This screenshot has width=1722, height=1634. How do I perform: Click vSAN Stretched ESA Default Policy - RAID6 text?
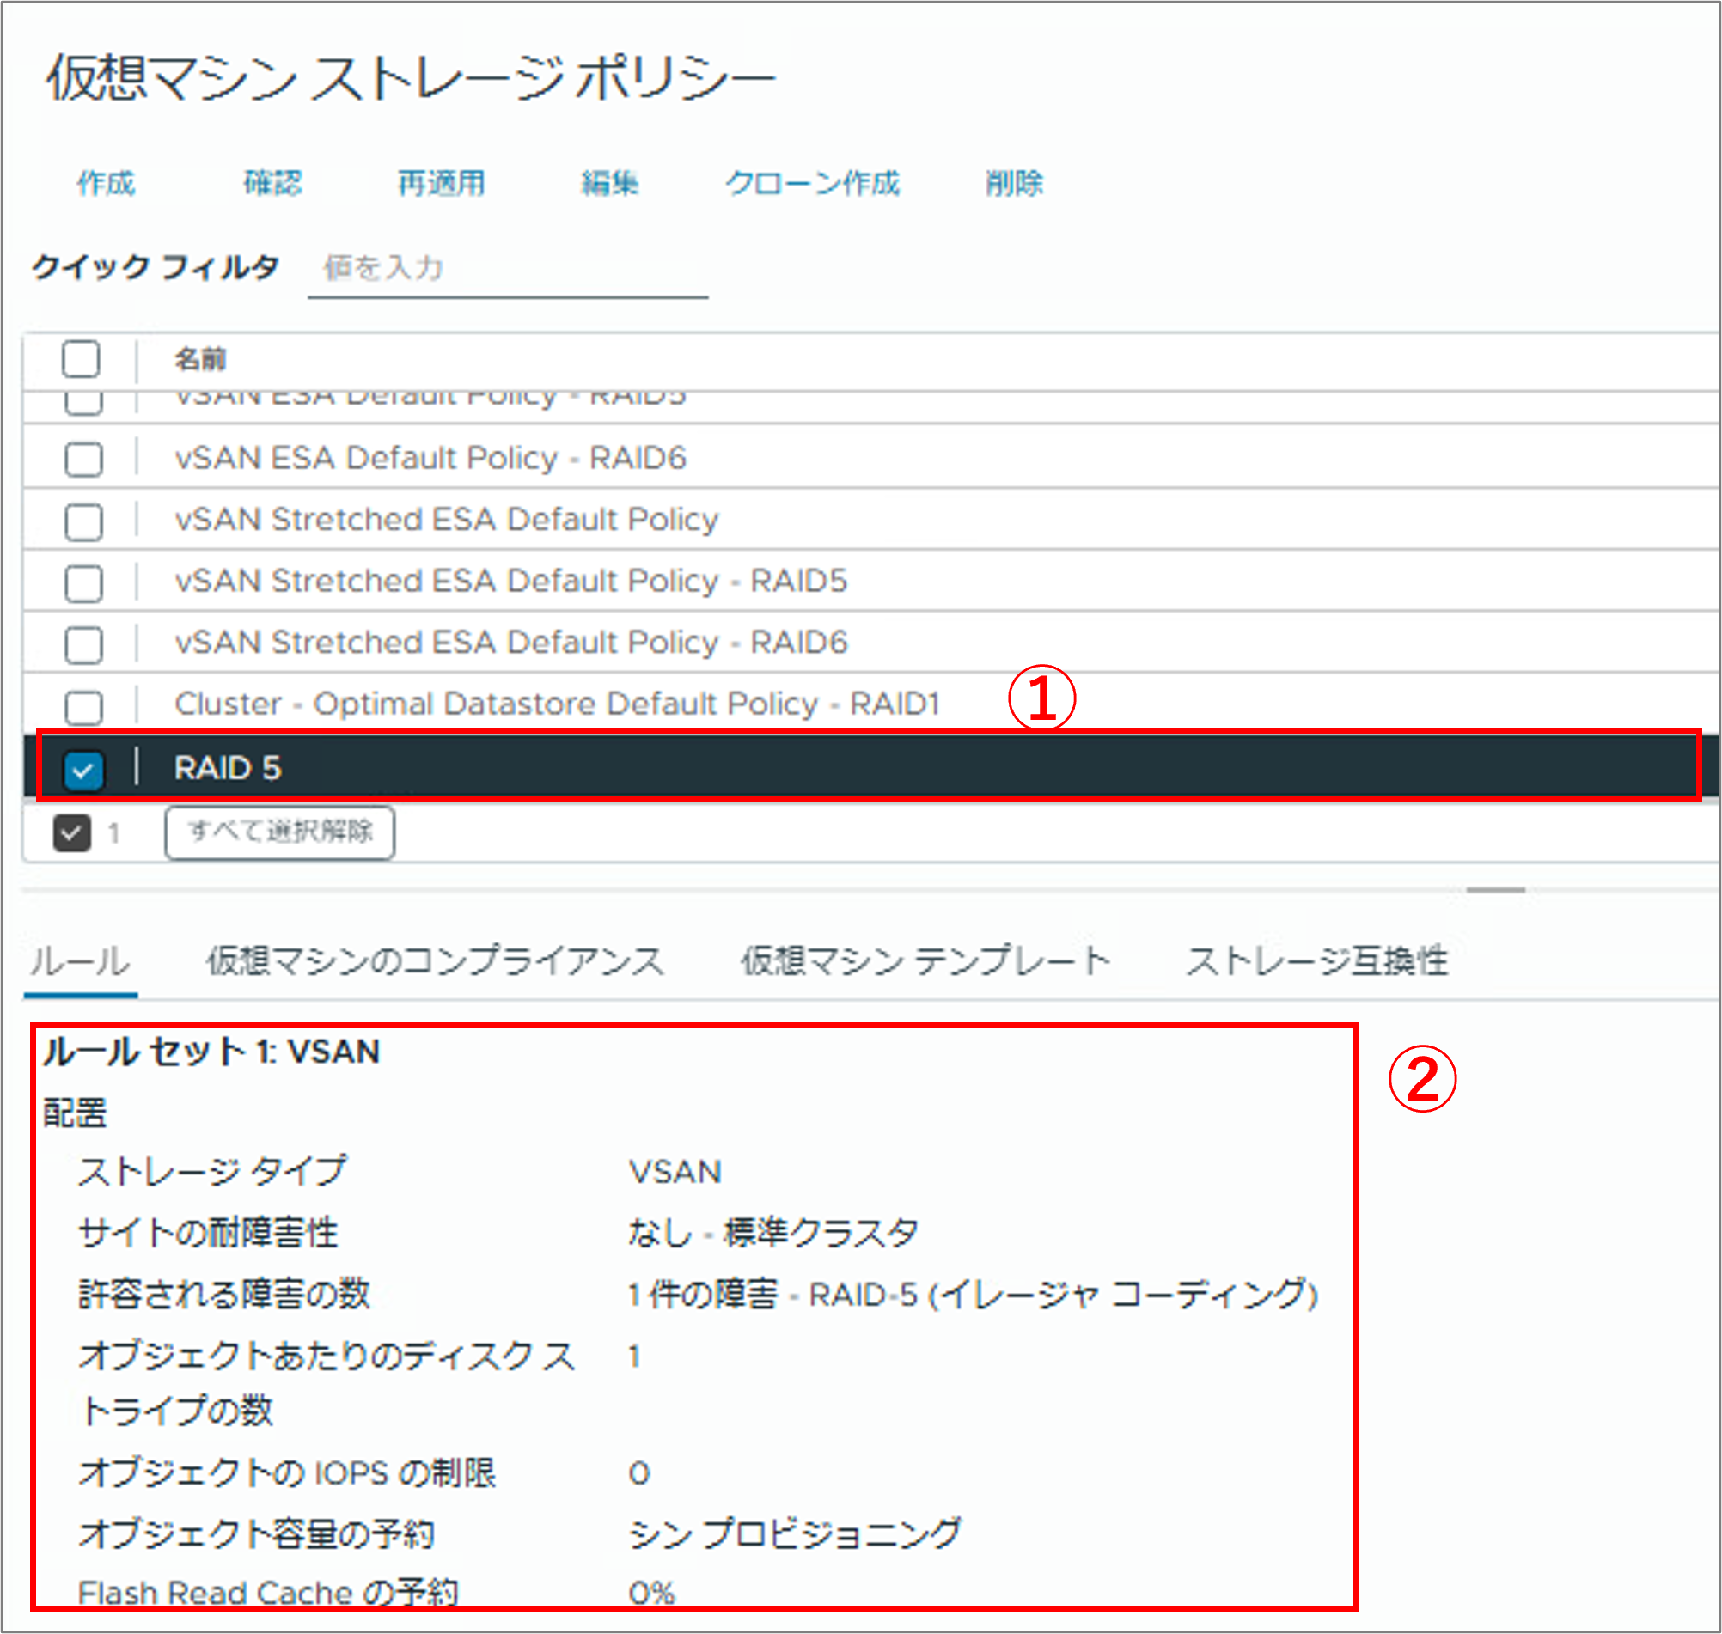511,643
